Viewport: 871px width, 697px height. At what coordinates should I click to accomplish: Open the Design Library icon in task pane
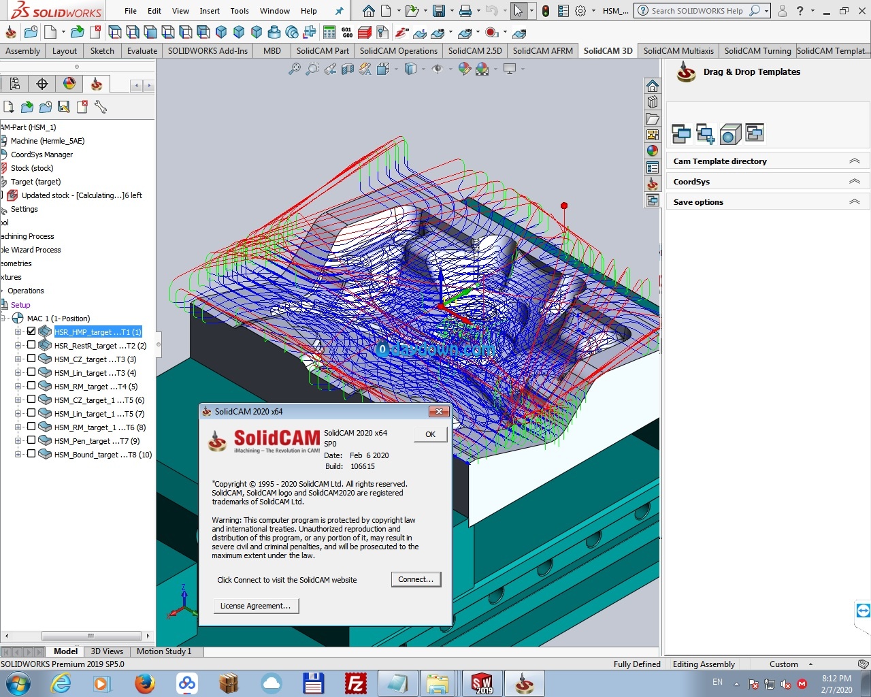653,102
